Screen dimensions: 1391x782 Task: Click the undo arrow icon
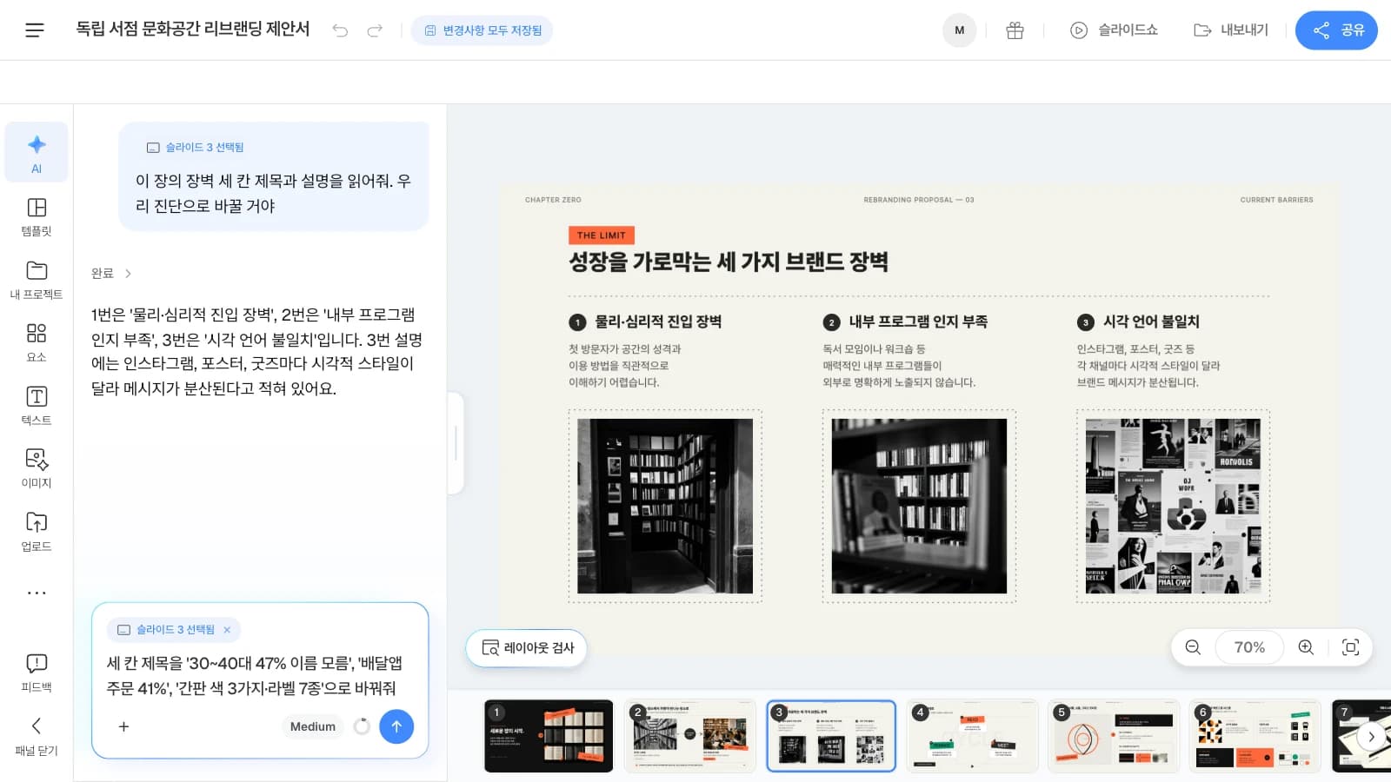click(340, 30)
